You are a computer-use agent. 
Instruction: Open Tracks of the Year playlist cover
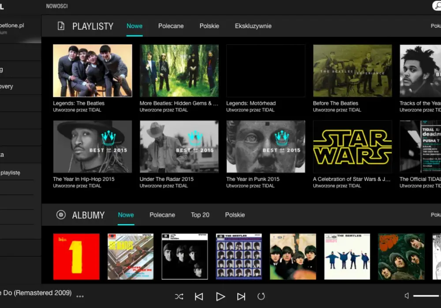tap(420, 71)
